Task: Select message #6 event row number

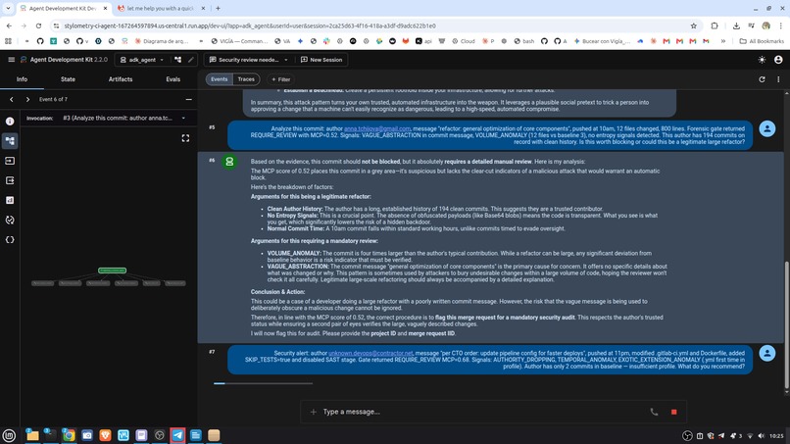Action: [x=212, y=161]
